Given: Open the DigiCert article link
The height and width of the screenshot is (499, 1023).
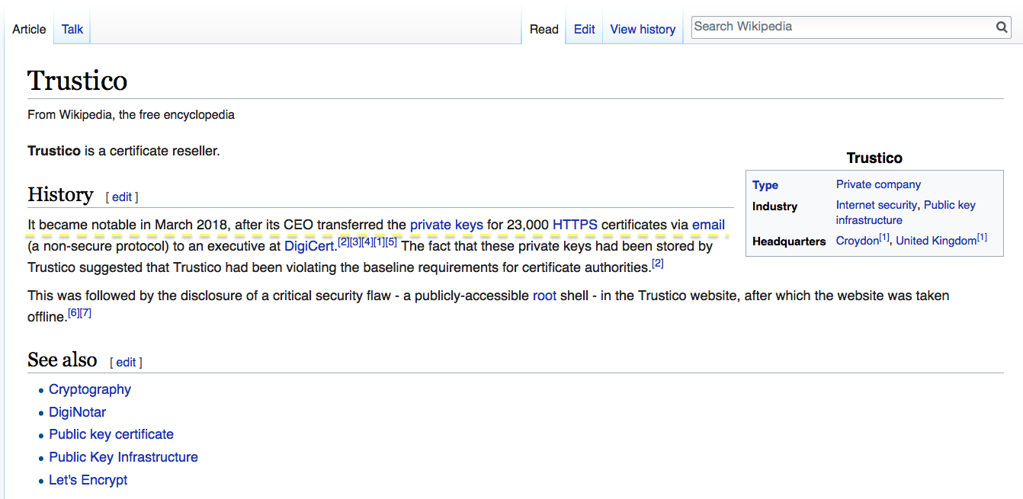Looking at the screenshot, I should [x=309, y=246].
